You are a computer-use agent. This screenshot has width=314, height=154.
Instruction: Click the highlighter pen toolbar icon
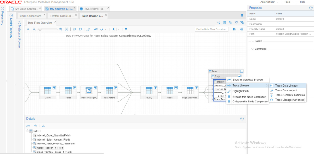[88, 29]
